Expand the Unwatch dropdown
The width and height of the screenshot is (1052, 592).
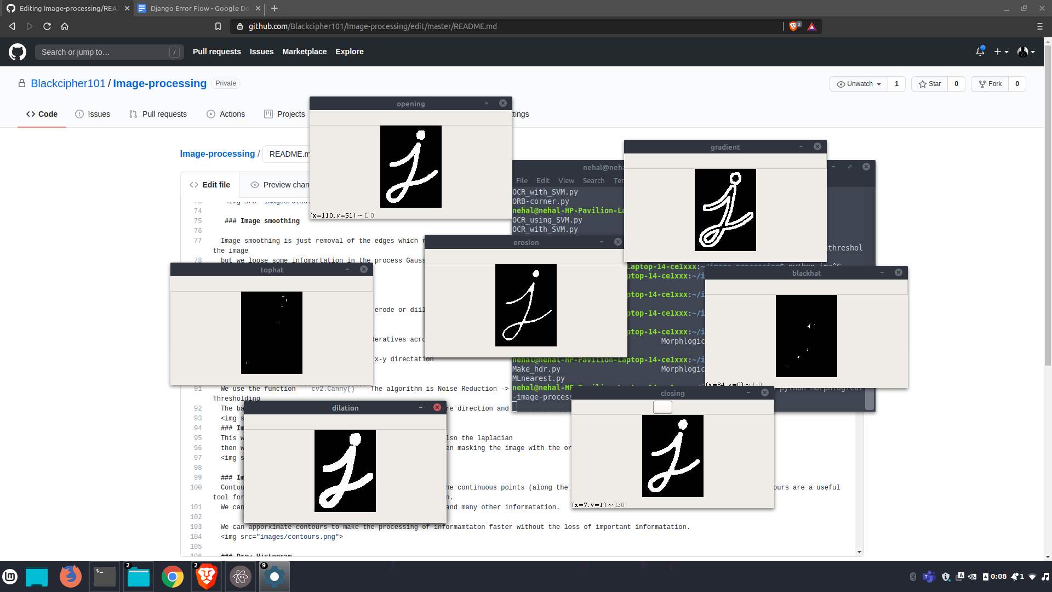pos(859,84)
